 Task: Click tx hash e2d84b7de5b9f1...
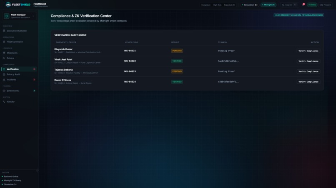coord(228,82)
